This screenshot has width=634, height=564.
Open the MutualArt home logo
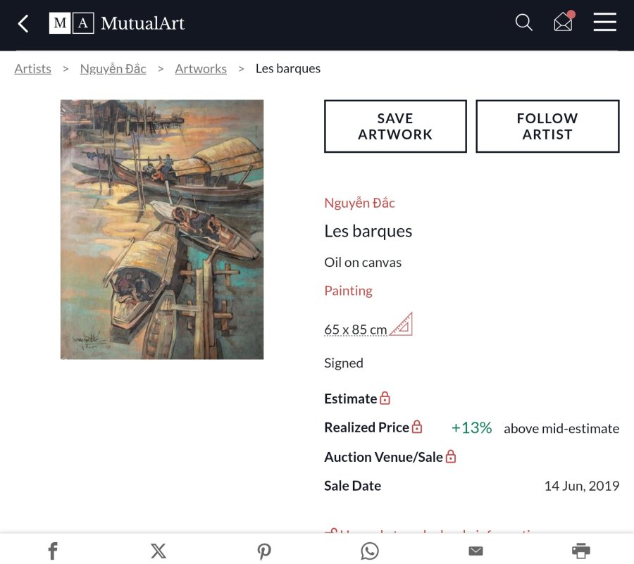pos(117,23)
